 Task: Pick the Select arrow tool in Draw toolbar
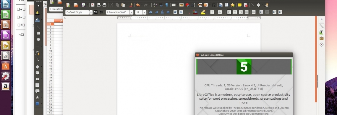click(x=38, y=6)
